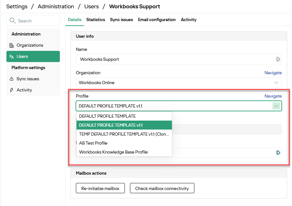Click the Name field with Workbooks Support
Screen dimensions: 292x206
tap(179, 59)
